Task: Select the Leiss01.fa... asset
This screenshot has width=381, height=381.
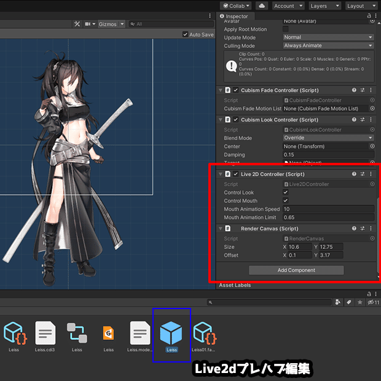Action: coord(204,336)
